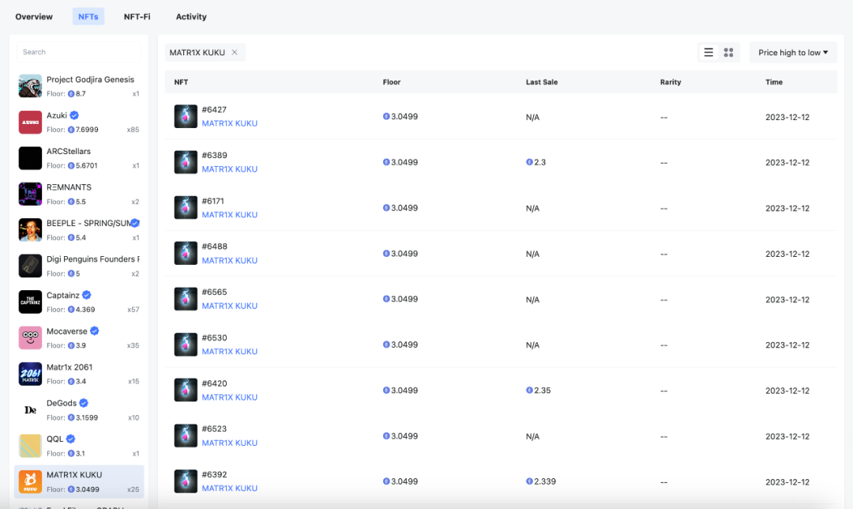This screenshot has height=509, width=853.
Task: Click Captainz verified badge
Action: 87,295
